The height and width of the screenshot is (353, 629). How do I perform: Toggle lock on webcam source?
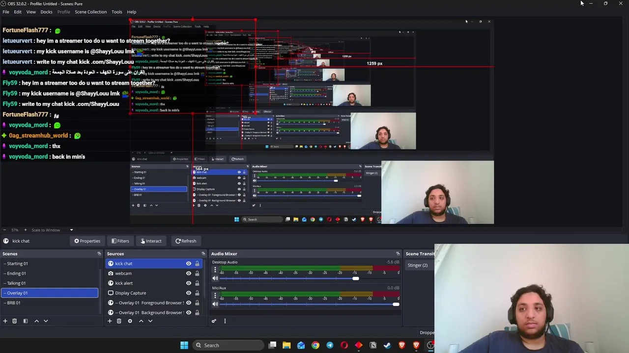coord(197,274)
